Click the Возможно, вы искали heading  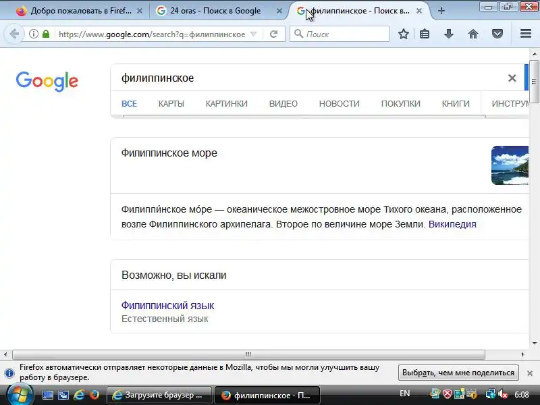tap(174, 275)
